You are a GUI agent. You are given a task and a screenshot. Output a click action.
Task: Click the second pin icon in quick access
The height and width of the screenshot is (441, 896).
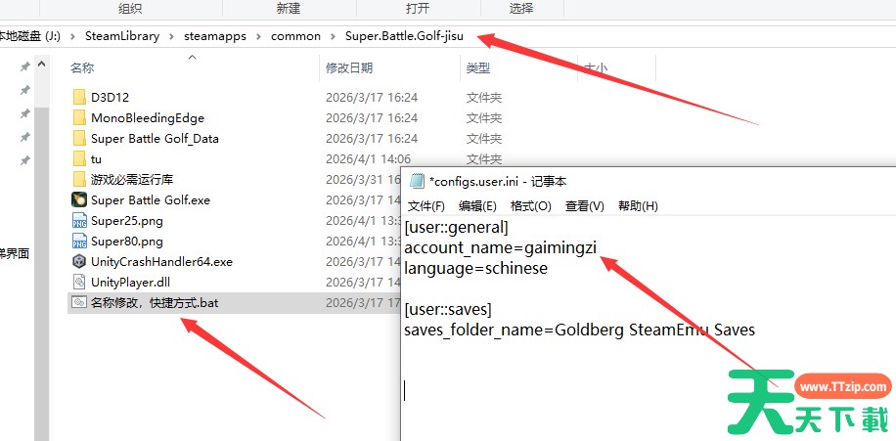point(24,90)
